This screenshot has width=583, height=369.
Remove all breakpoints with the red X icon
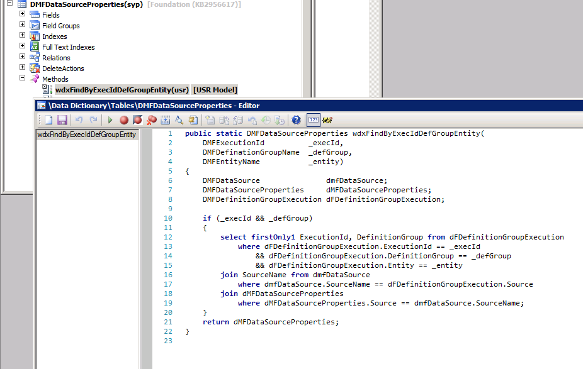click(x=152, y=120)
